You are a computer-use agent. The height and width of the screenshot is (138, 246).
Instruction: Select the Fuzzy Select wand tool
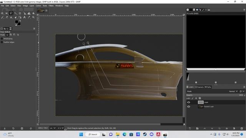coord(15,13)
